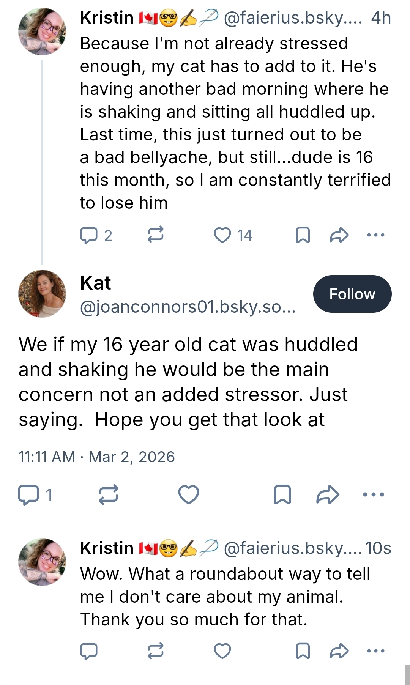Image resolution: width=410 pixels, height=685 pixels.
Task: Open the 11:11 AM Mar 2, 2026 timestamp
Action: [96, 457]
